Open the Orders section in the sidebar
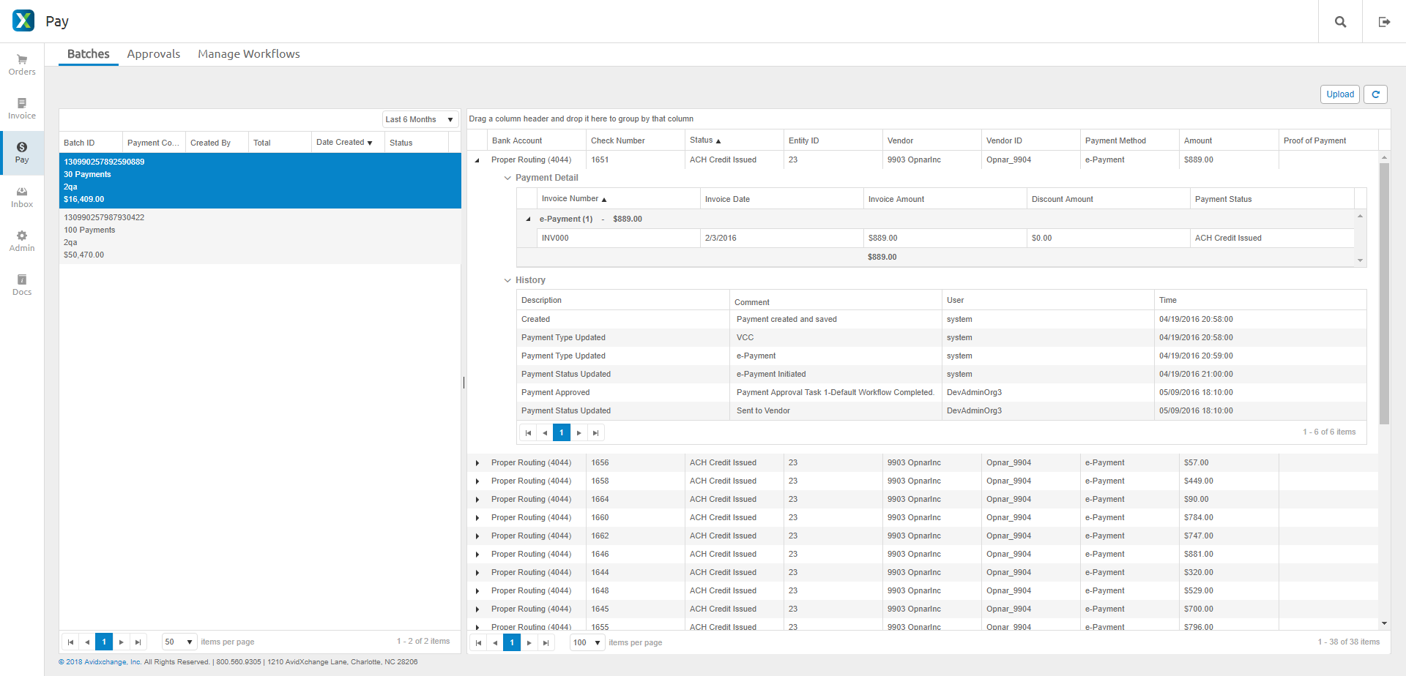 pyautogui.click(x=21, y=64)
